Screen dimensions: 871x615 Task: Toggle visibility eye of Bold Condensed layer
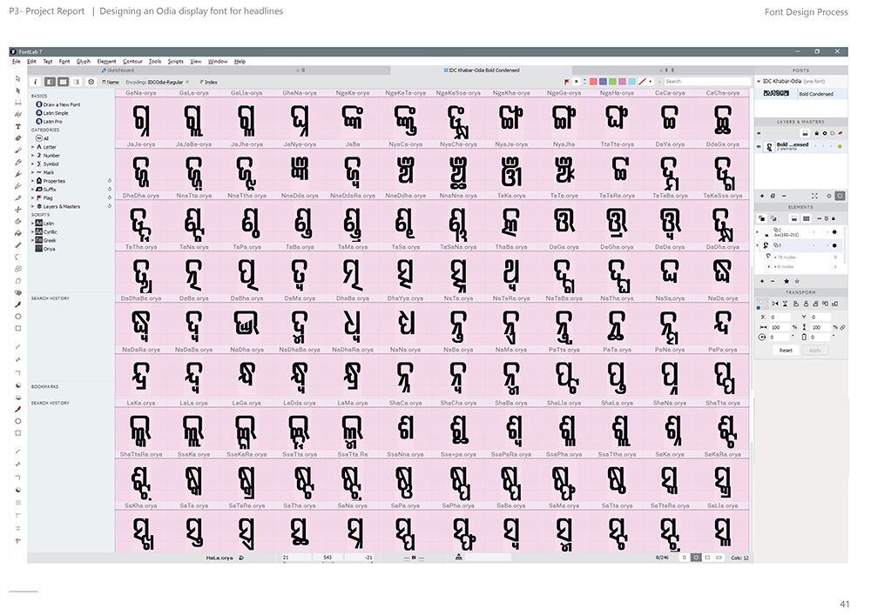pyautogui.click(x=759, y=146)
